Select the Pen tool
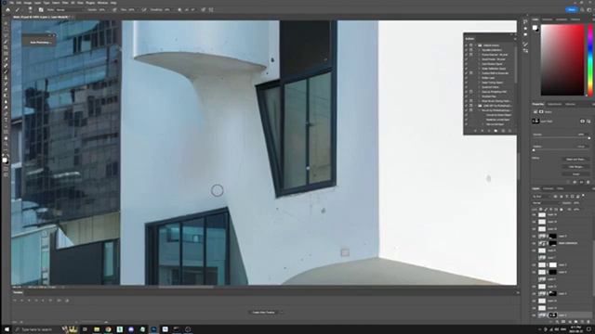595x334 pixels. pos(6,114)
